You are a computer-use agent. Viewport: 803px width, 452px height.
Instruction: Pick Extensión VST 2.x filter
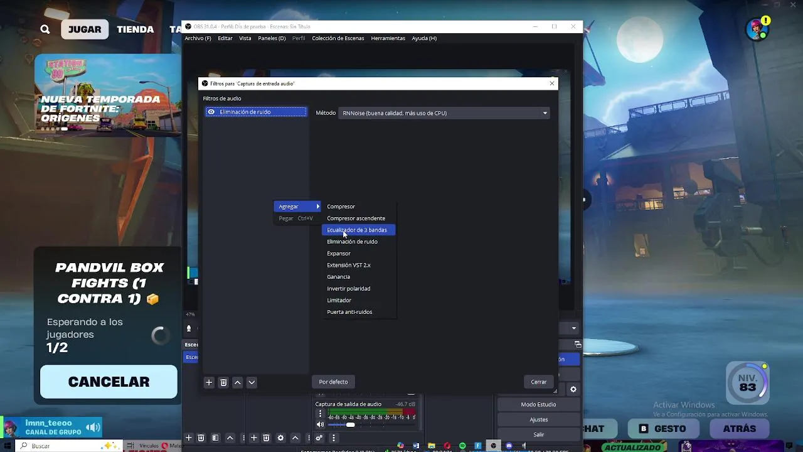click(359, 265)
